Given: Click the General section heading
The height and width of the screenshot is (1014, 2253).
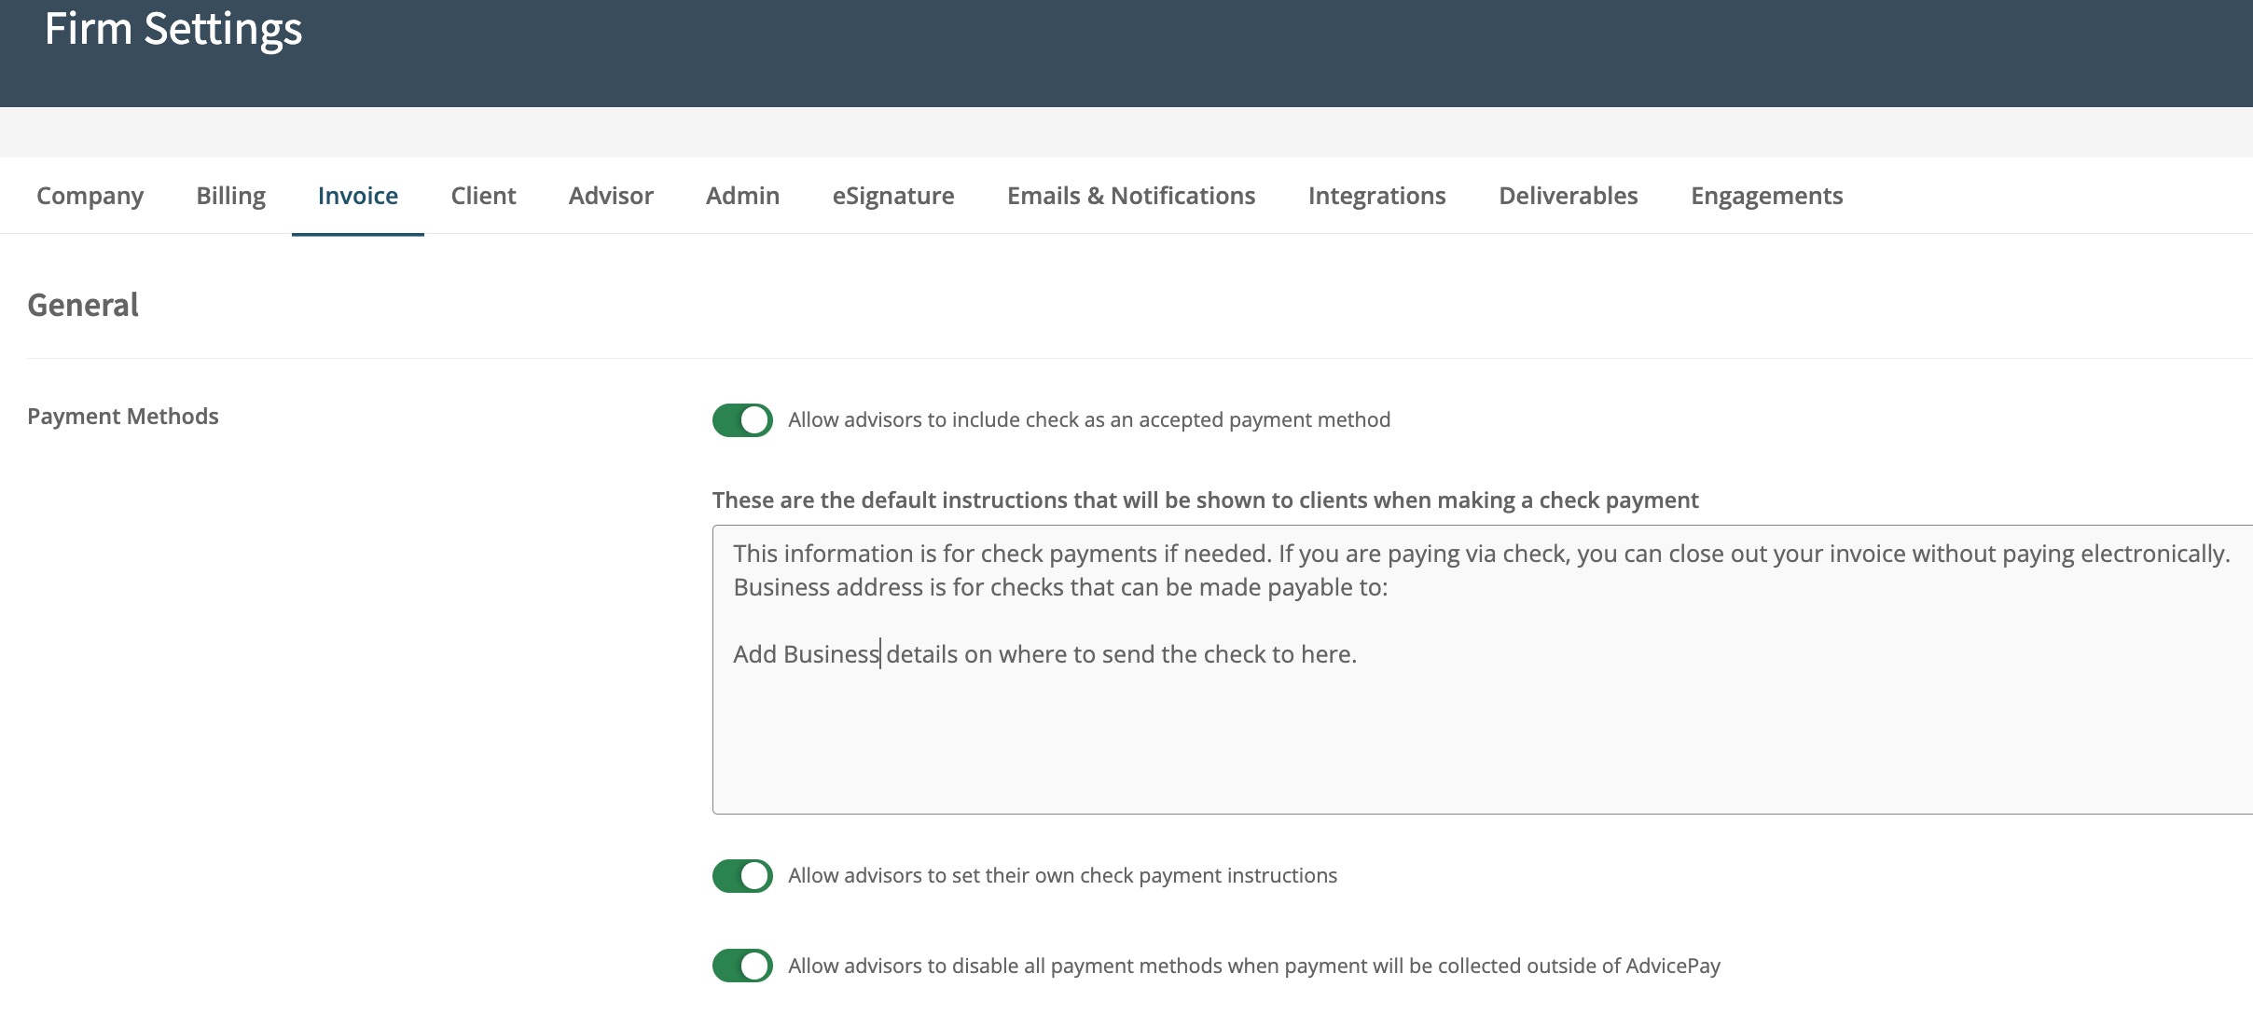Looking at the screenshot, I should [x=83, y=305].
